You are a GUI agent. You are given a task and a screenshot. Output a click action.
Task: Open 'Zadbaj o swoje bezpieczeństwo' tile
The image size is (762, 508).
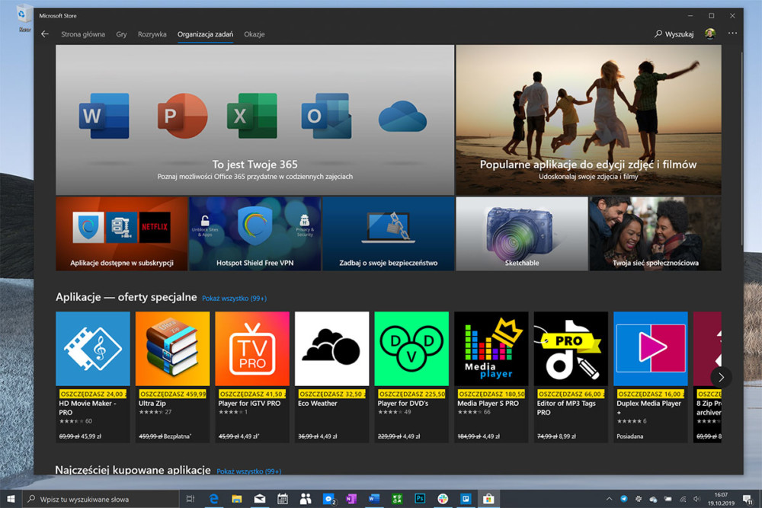tap(389, 234)
